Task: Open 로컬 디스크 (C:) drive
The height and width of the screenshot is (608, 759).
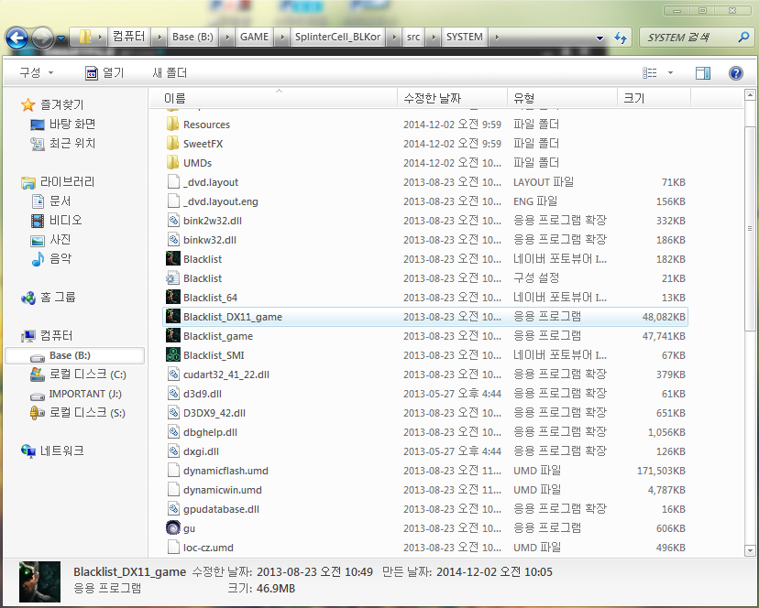Action: point(78,375)
